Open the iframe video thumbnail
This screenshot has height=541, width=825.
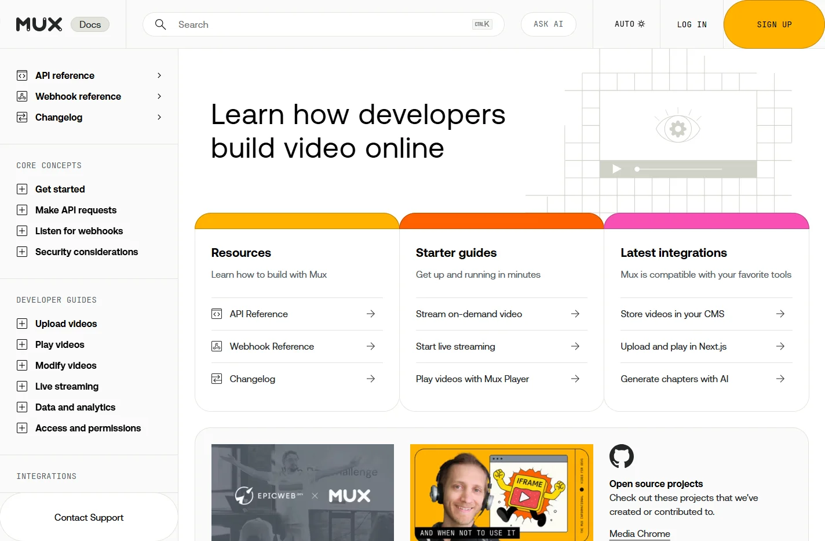point(501,493)
